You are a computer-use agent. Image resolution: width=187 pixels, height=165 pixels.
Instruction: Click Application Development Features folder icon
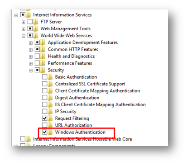pyautogui.click(x=43, y=42)
